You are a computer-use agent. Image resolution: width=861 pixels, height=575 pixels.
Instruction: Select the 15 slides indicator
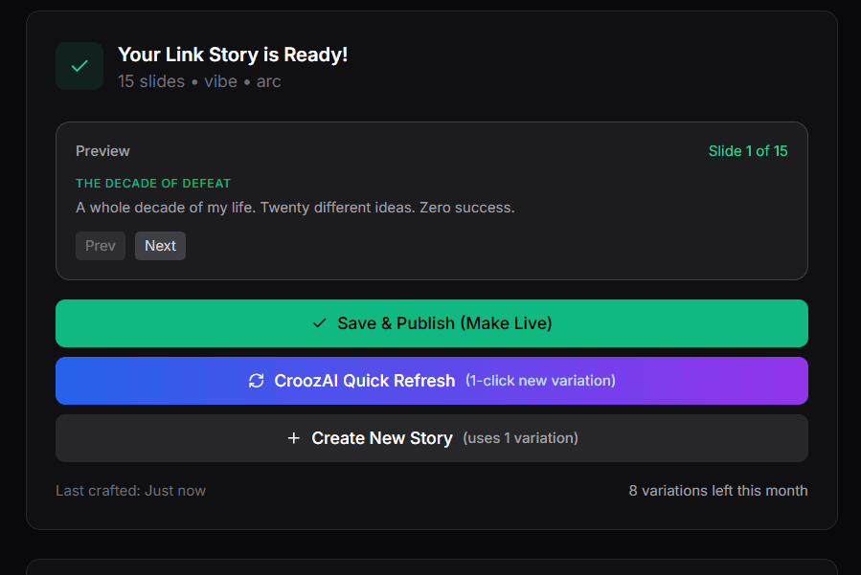point(151,81)
